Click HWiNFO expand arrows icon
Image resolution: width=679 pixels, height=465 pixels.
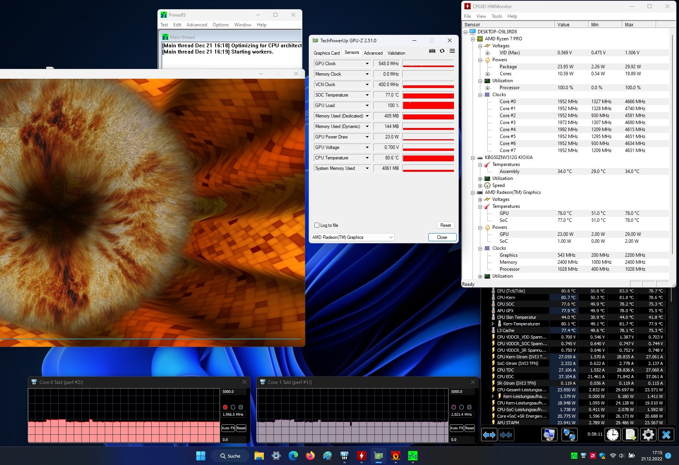pyautogui.click(x=489, y=435)
